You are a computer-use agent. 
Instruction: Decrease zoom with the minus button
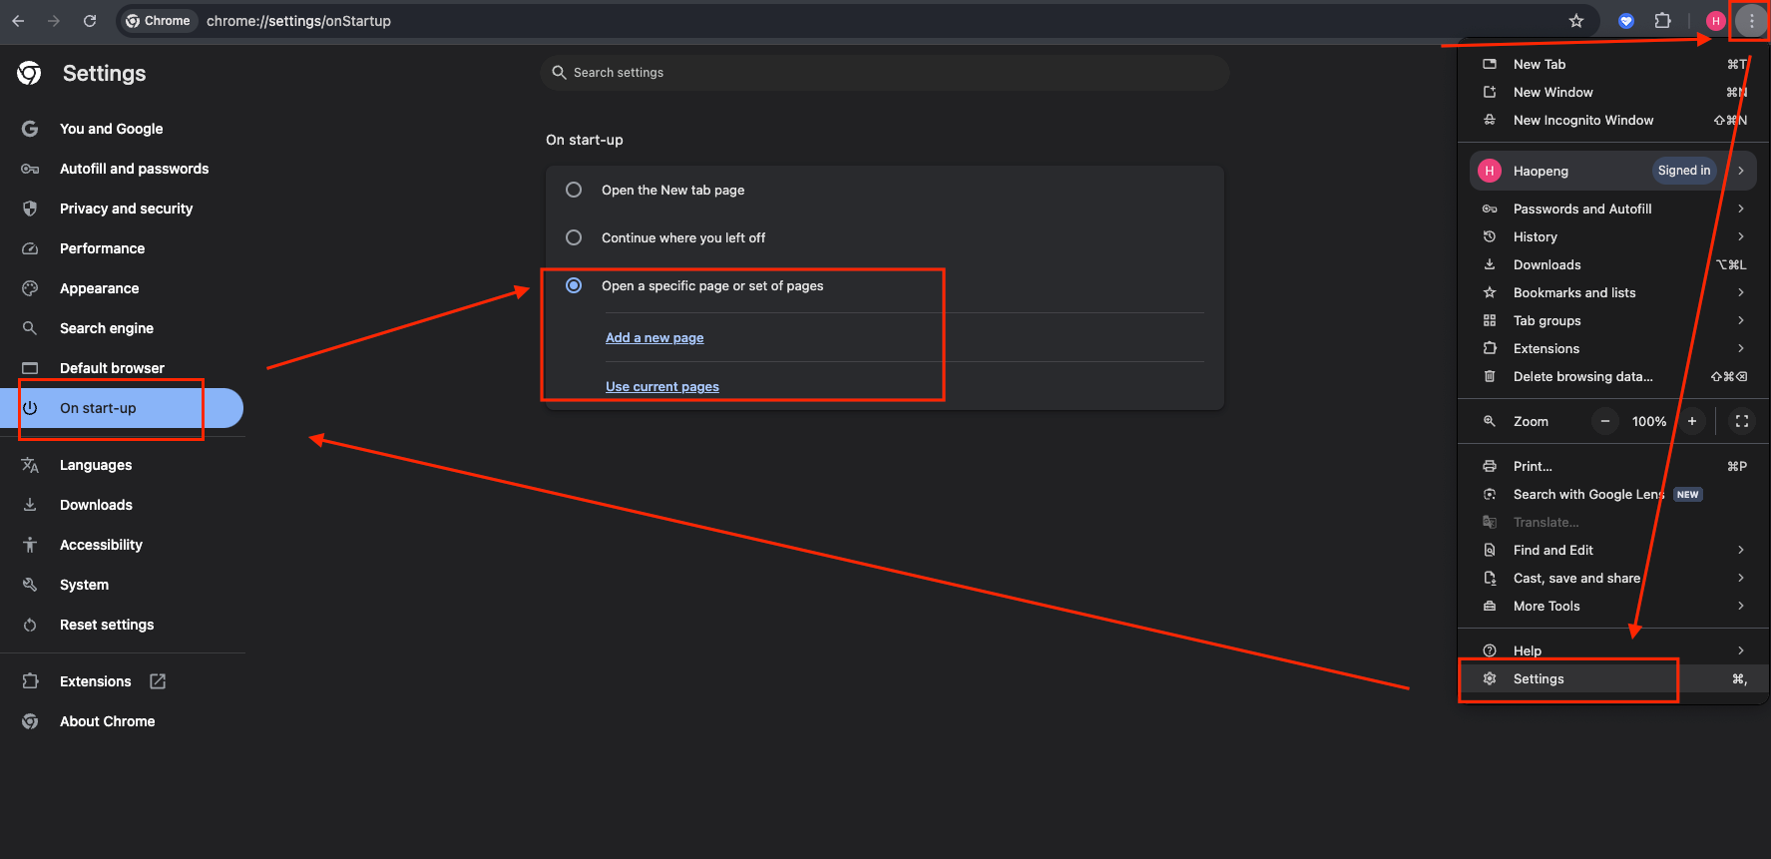[1605, 421]
